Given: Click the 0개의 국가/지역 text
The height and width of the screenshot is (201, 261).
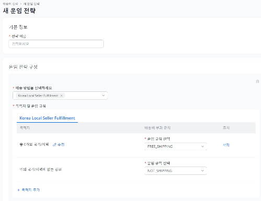Looking at the screenshot, I should (x=36, y=145).
